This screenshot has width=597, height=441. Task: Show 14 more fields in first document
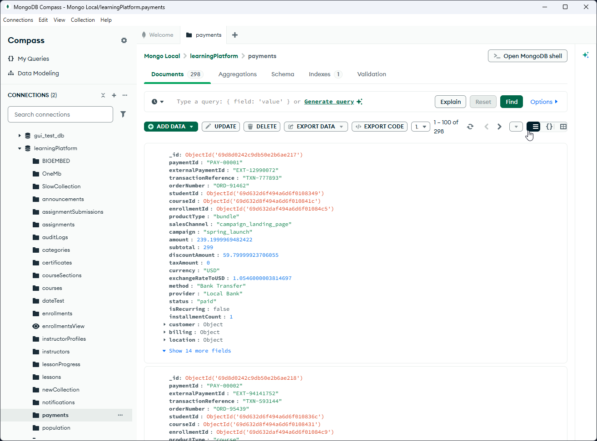pyautogui.click(x=197, y=351)
